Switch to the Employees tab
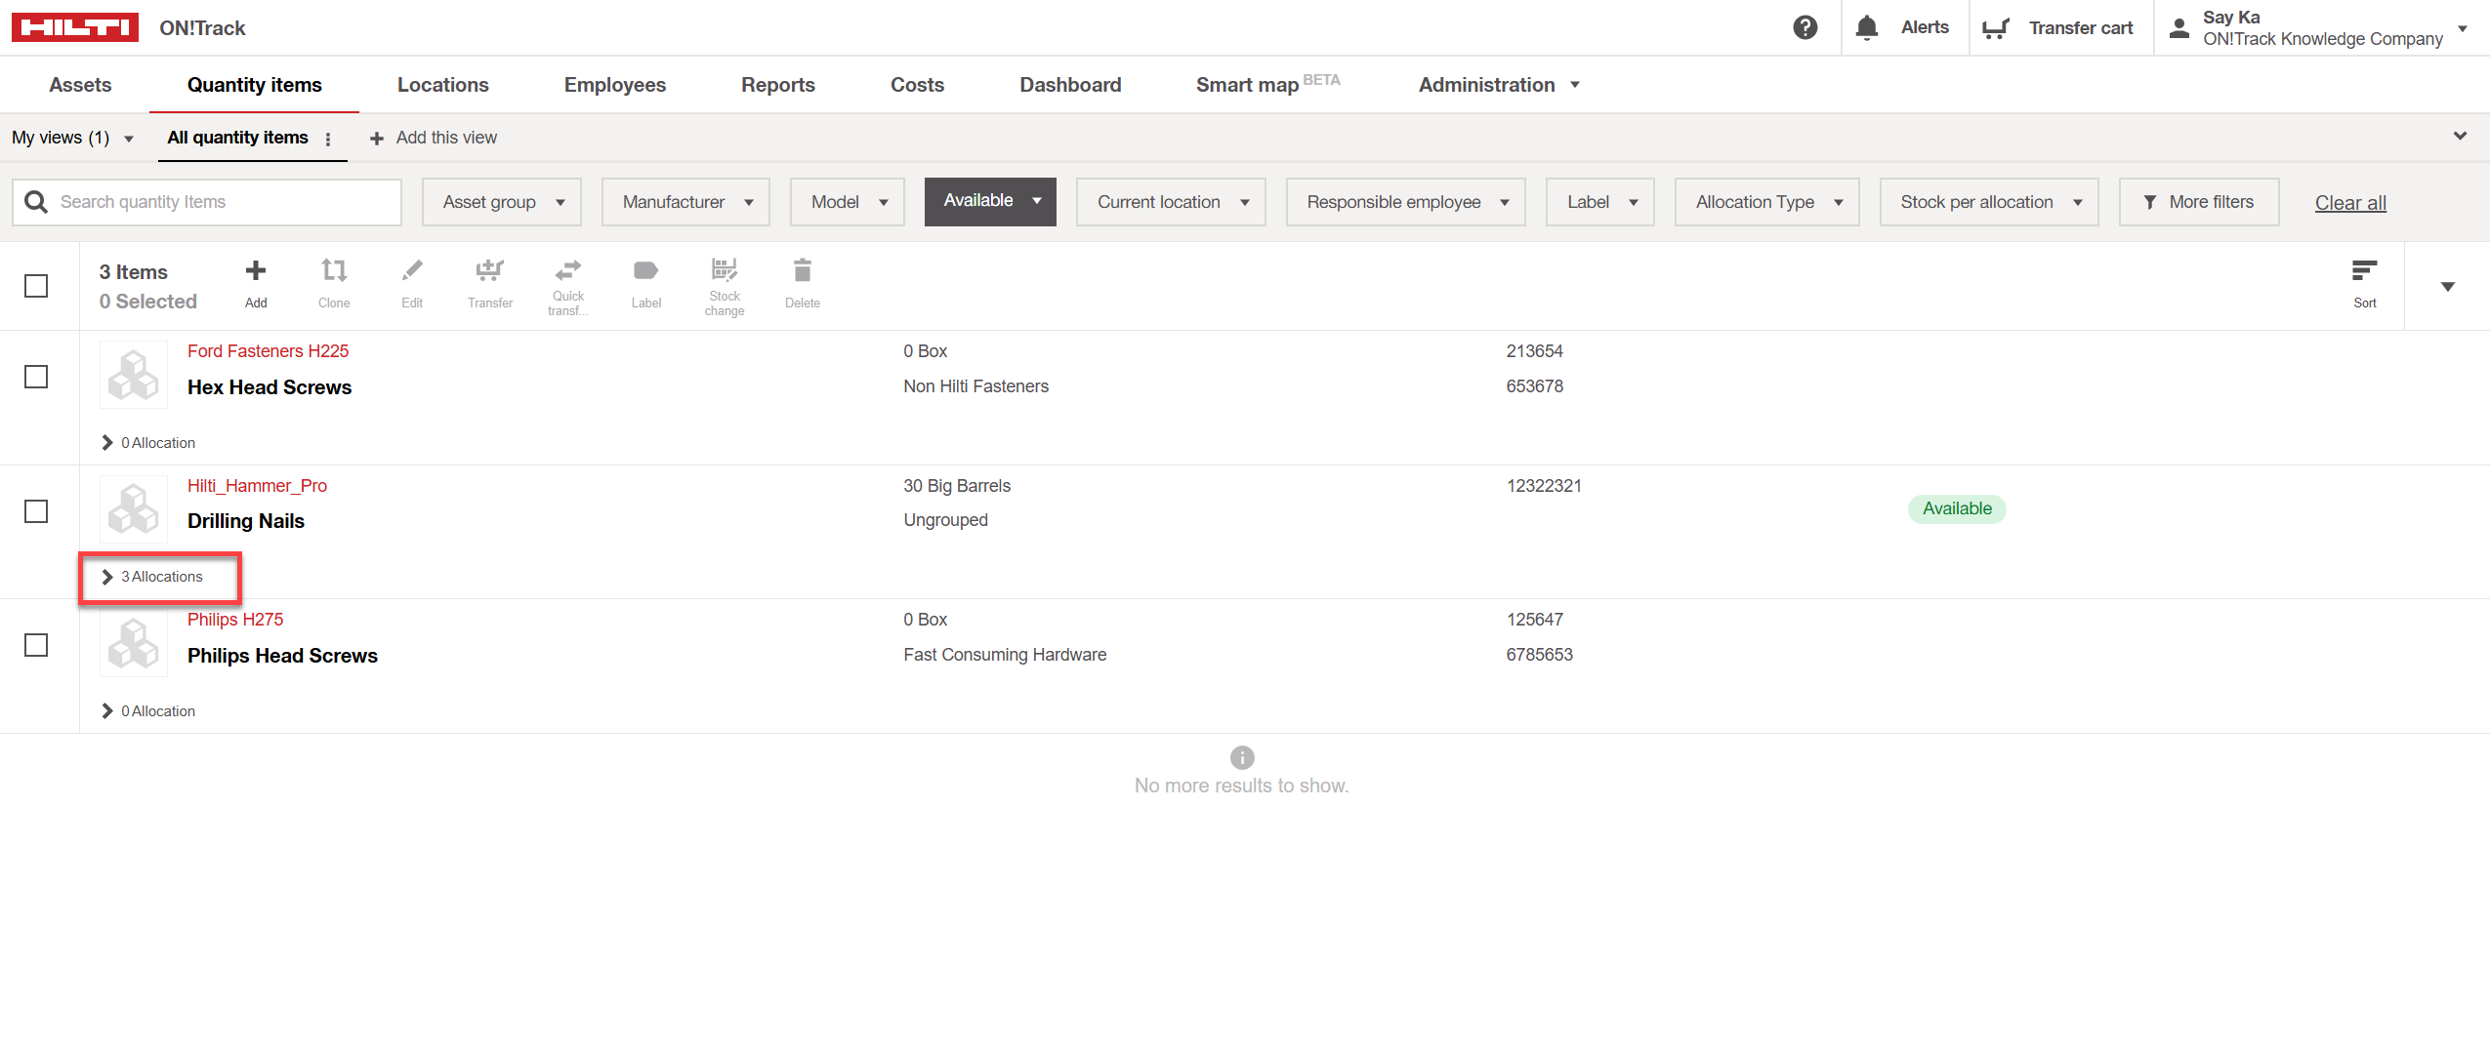 tap(615, 85)
